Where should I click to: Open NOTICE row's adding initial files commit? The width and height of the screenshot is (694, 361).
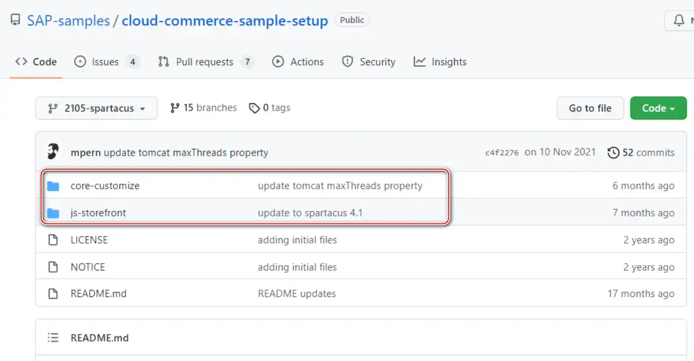(x=297, y=267)
